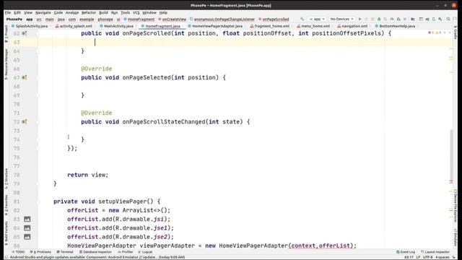Open the drawable preview icon on line 83
462x260 pixels.
27,219
